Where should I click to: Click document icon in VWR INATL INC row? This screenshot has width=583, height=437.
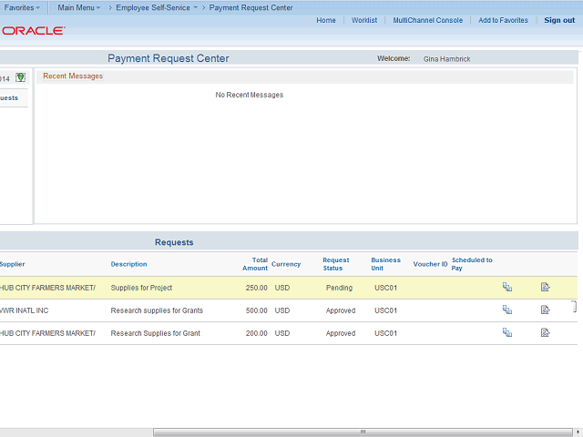545,310
